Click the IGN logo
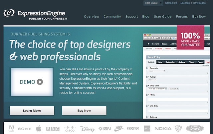This screenshot has width=213, height=134. click(105, 129)
